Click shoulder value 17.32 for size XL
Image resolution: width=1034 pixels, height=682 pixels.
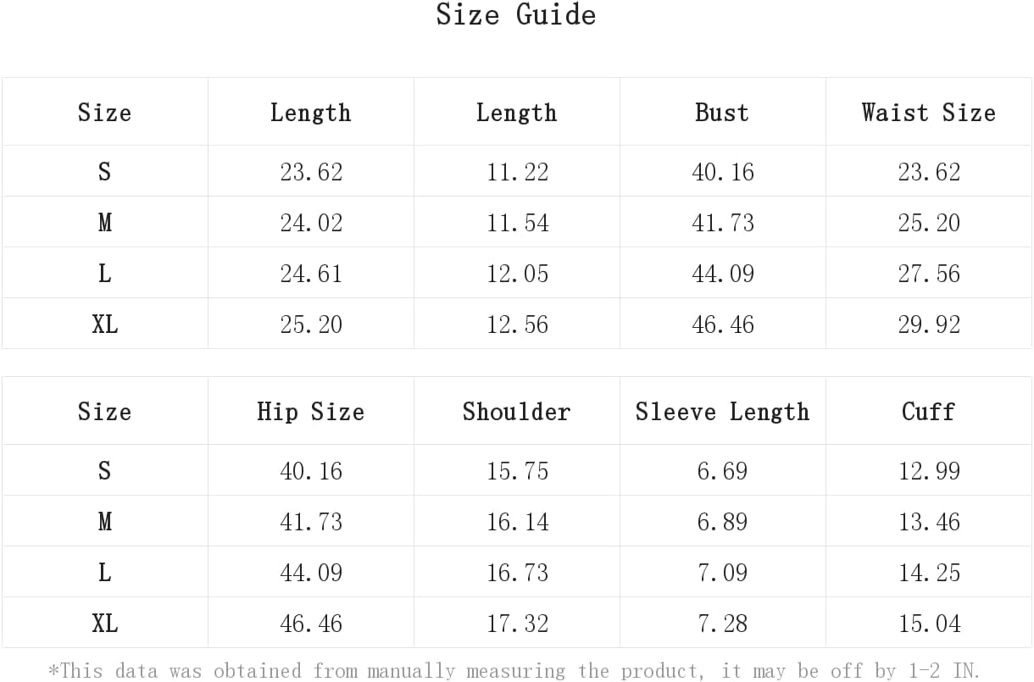pos(517,624)
